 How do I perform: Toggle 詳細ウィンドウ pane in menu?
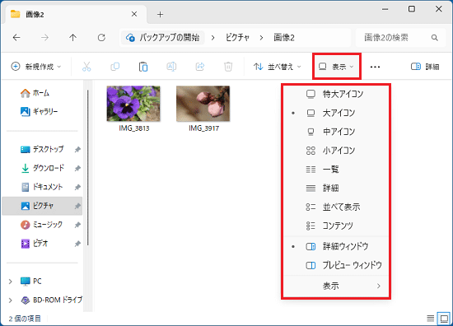(336, 246)
